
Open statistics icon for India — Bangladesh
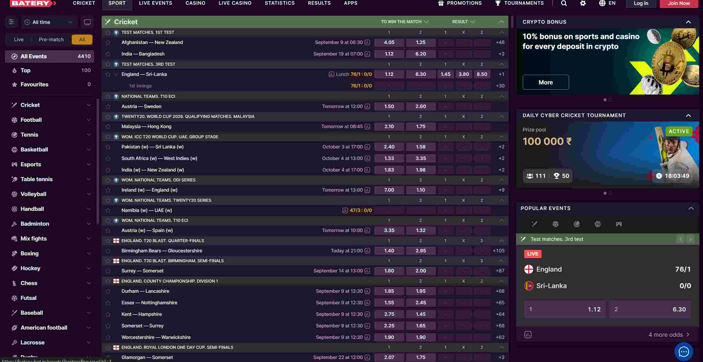pyautogui.click(x=367, y=54)
